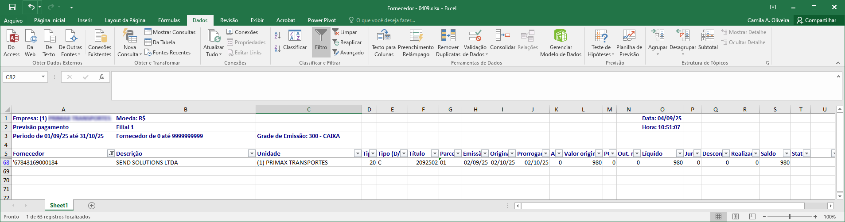
Task: Click sort A to Z icon
Action: [277, 35]
